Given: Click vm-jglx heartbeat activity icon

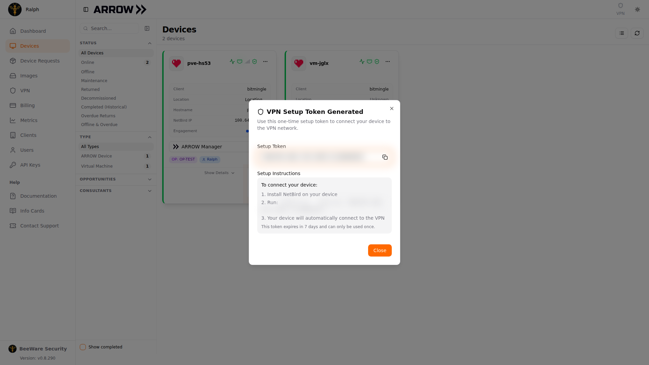Looking at the screenshot, I should pyautogui.click(x=362, y=62).
